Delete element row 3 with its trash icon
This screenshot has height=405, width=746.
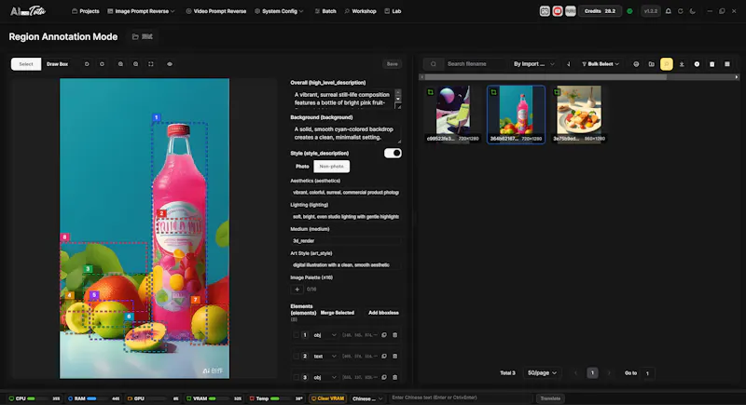point(394,377)
